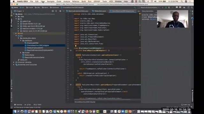Select reactor-core-3.3.5.RELEASE.jar in tree
204x114 pixels.
35,31
